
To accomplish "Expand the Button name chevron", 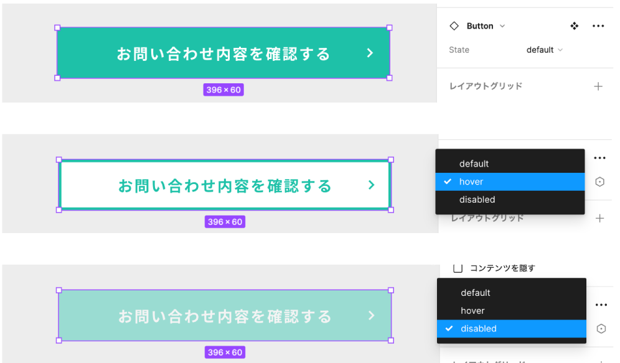I will pyautogui.click(x=502, y=26).
